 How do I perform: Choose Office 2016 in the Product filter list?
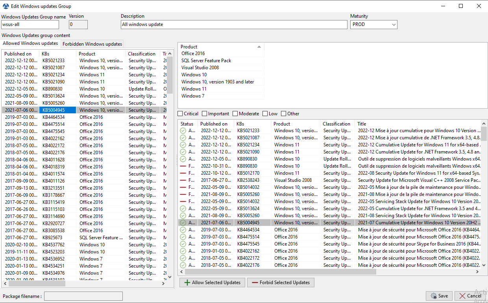tap(193, 54)
